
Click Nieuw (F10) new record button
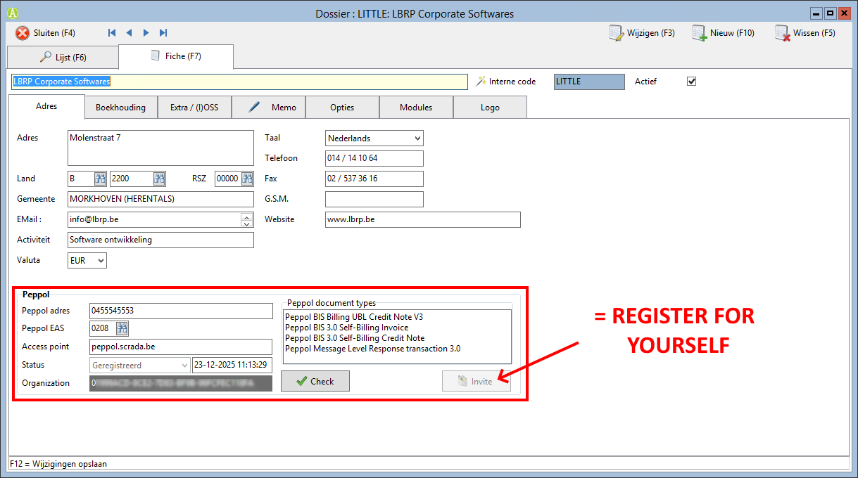click(724, 33)
